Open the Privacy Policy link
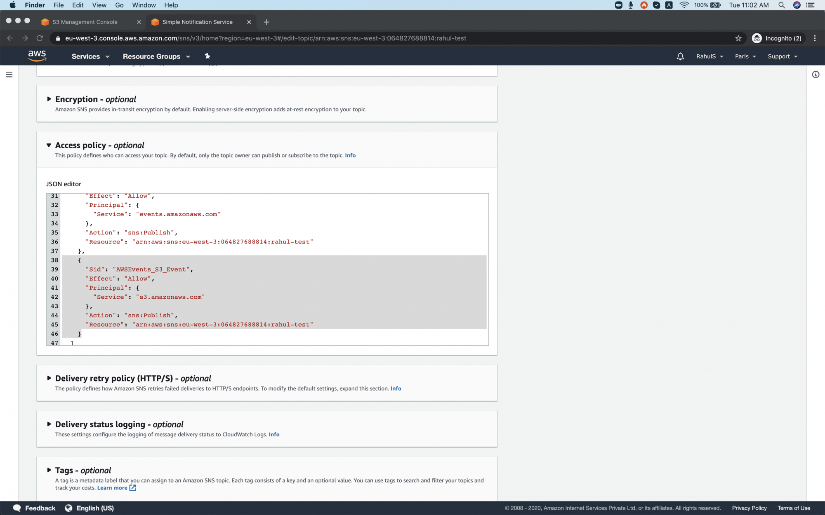The width and height of the screenshot is (825, 515). point(749,508)
